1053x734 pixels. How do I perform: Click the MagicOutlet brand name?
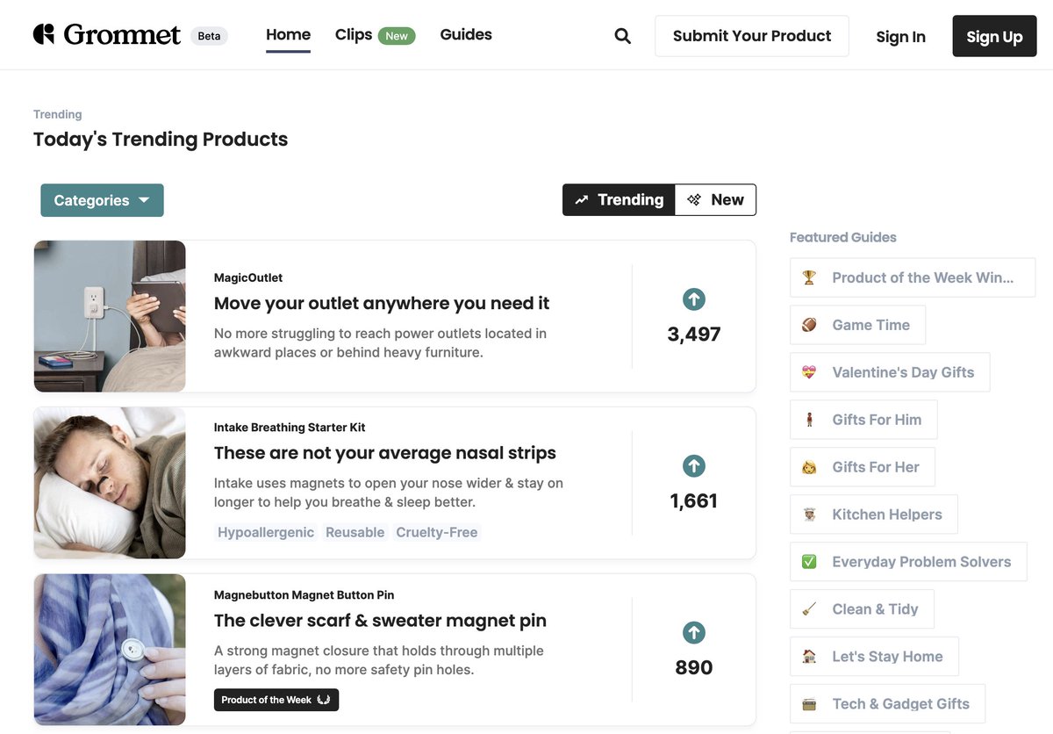click(x=248, y=277)
